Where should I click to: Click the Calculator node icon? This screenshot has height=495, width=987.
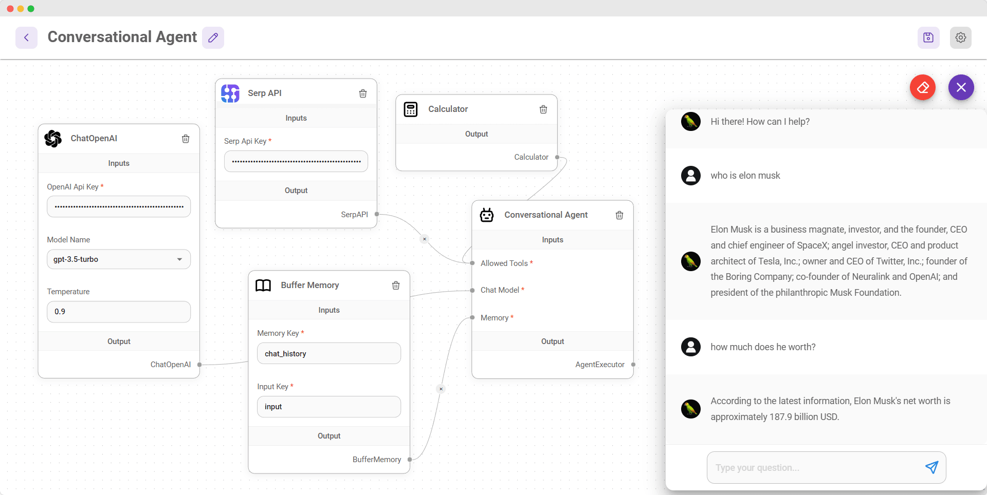pos(410,109)
